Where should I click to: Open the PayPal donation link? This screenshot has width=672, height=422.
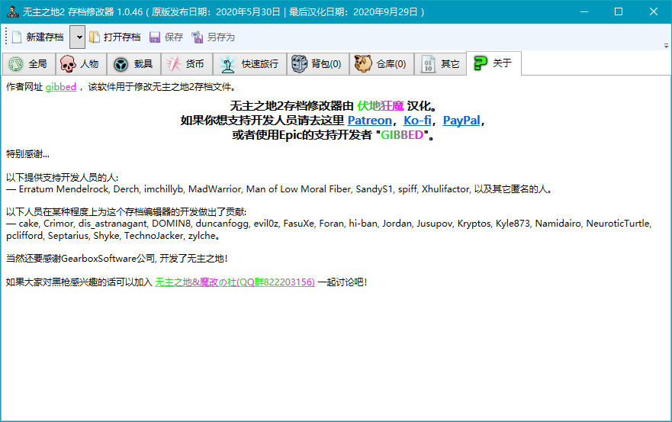pyautogui.click(x=461, y=121)
